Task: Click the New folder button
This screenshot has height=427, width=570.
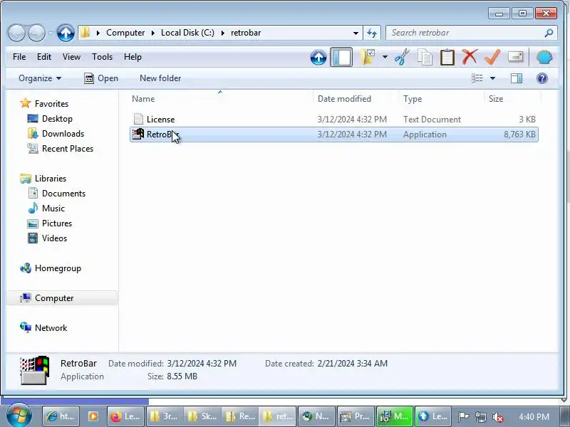Action: 160,78
